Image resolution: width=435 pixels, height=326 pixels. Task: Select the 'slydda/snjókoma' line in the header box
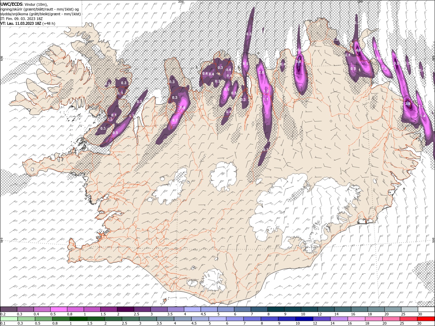[x=40, y=14]
